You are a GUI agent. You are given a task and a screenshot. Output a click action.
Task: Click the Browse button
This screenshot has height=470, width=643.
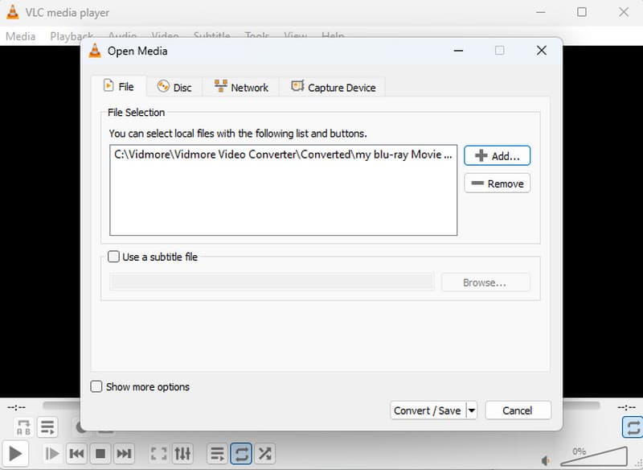point(485,282)
